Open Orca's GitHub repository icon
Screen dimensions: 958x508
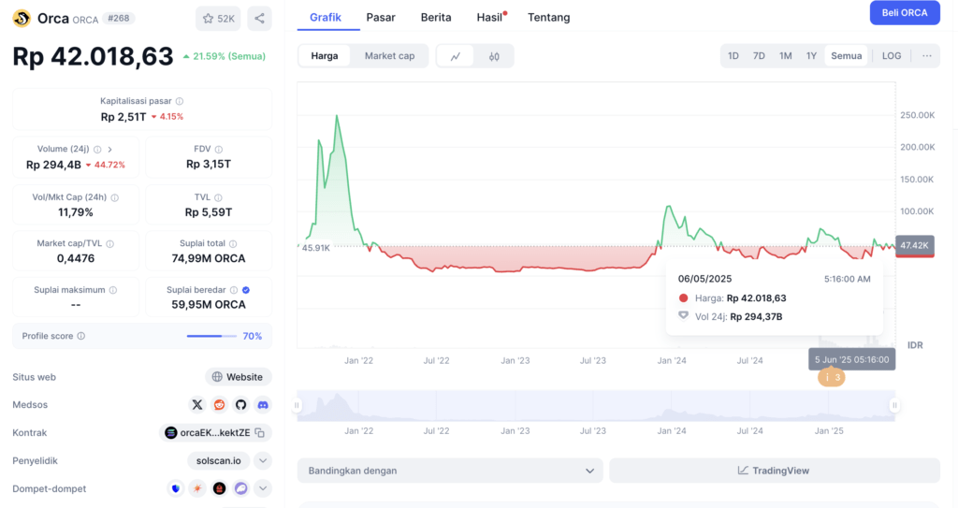pyautogui.click(x=240, y=405)
